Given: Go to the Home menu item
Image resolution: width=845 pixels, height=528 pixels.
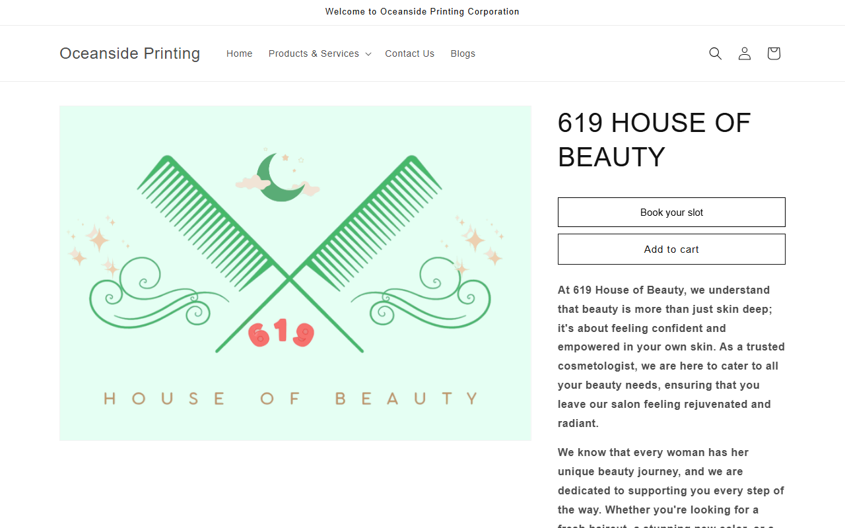Looking at the screenshot, I should pos(239,53).
